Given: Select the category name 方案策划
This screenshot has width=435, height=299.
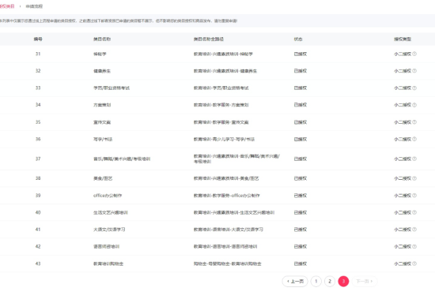Looking at the screenshot, I should (102, 105).
